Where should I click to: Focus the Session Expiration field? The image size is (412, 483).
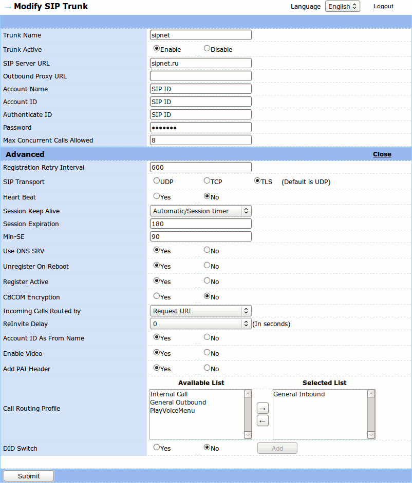point(200,224)
